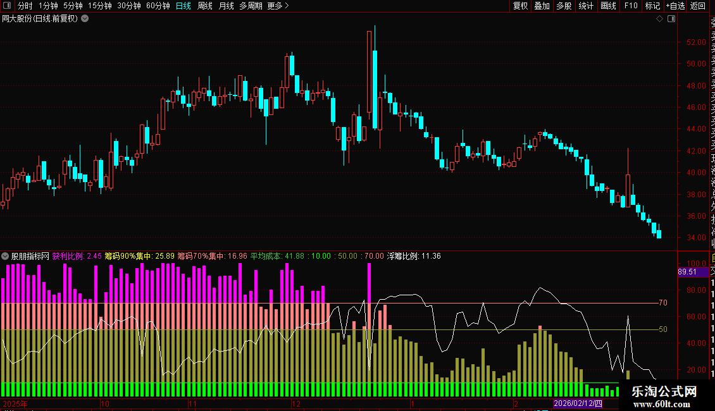Image resolution: width=715 pixels, height=411 pixels.
Task: Expand the 股朋指标网 indicator dropdown
Action: click(5, 256)
